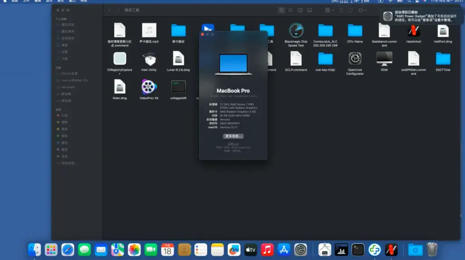Image resolution: width=465 pixels, height=260 pixels.
Task: Select iCloud云盘 in Finder sidebar
Action: click(69, 73)
